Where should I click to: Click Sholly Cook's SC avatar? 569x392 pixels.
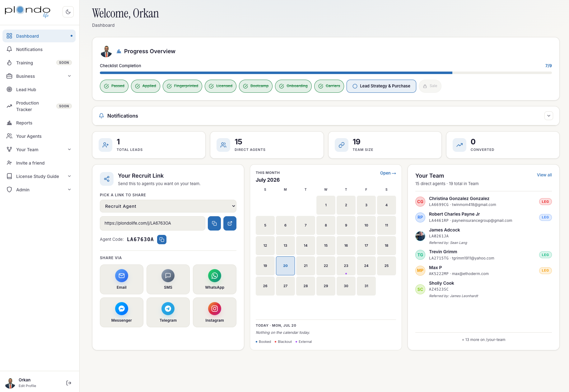420,289
